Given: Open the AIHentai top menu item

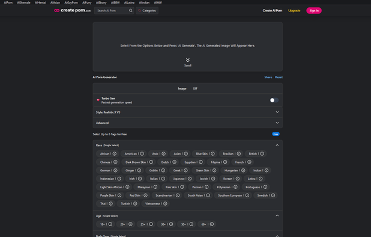Looking at the screenshot, I should click(x=40, y=2).
